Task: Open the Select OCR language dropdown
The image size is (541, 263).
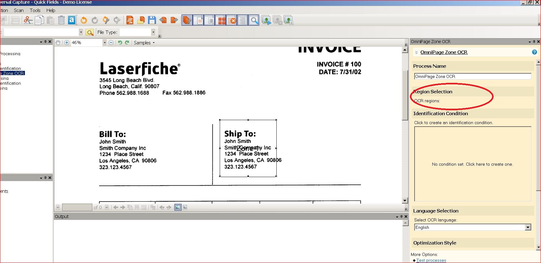Action: (528, 227)
